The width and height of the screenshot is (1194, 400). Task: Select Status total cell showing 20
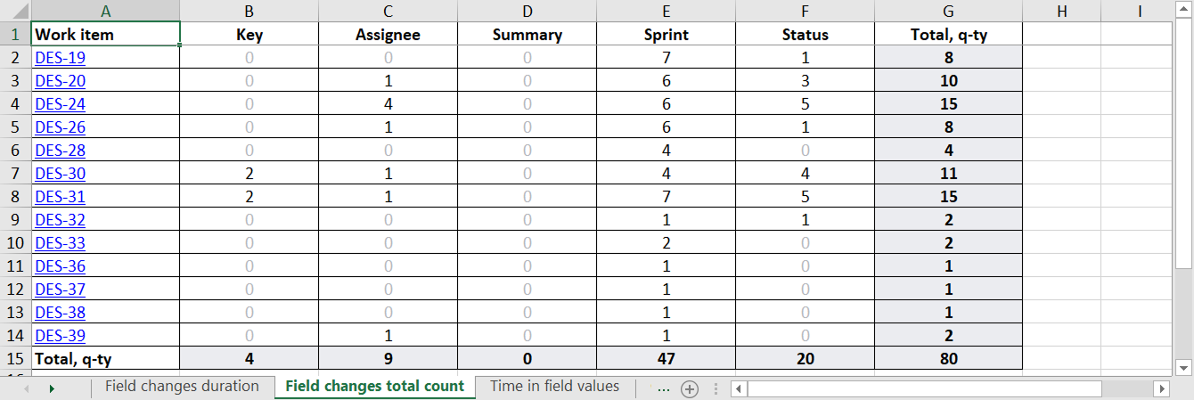click(805, 359)
